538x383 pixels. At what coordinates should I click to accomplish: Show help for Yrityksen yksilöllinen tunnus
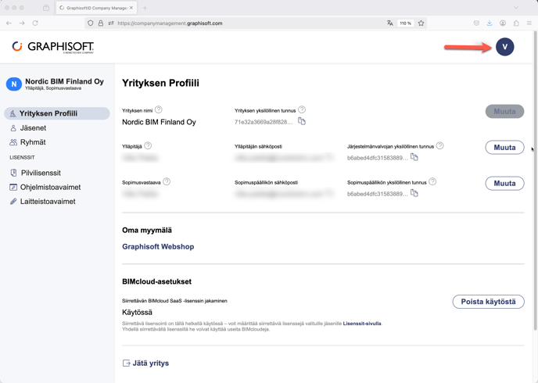point(302,109)
